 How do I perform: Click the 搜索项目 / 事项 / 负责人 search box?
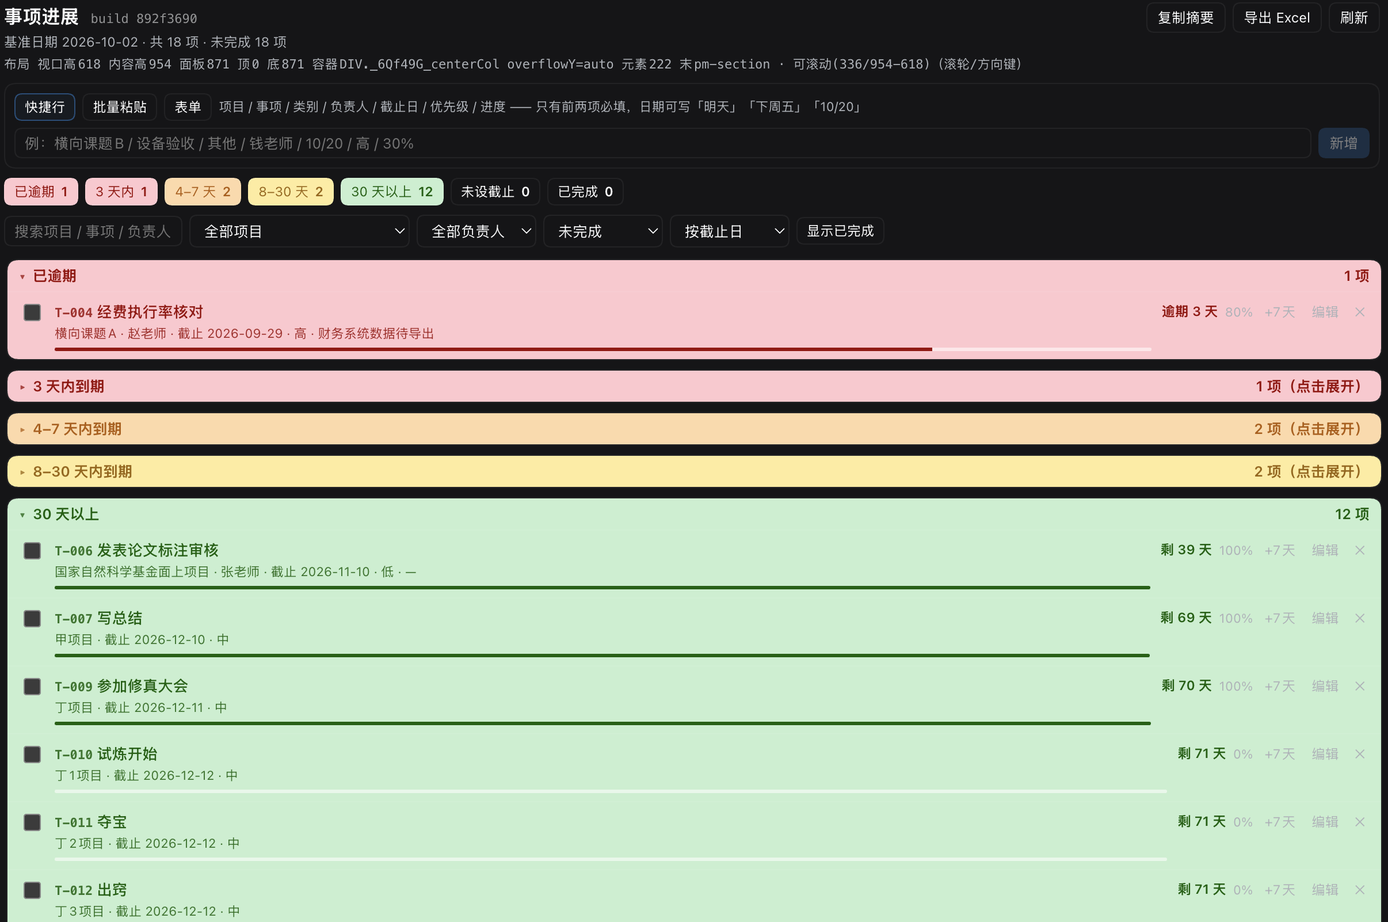click(93, 231)
